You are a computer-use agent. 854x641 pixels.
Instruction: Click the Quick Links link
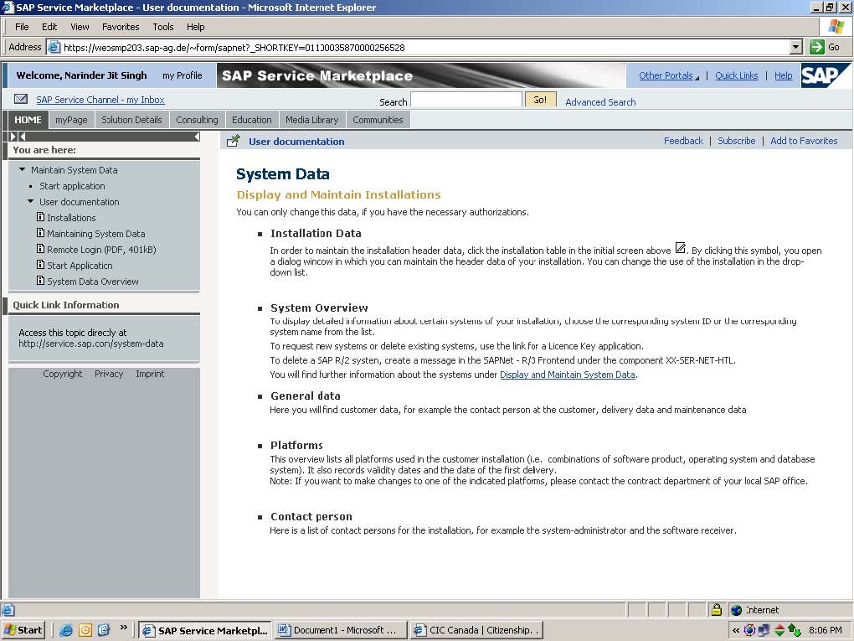[x=736, y=75]
